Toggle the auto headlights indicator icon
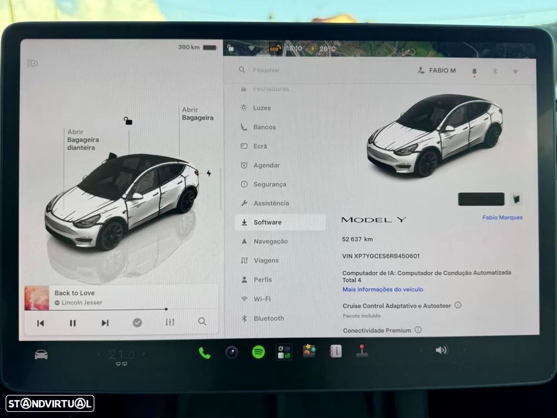 [x=32, y=64]
